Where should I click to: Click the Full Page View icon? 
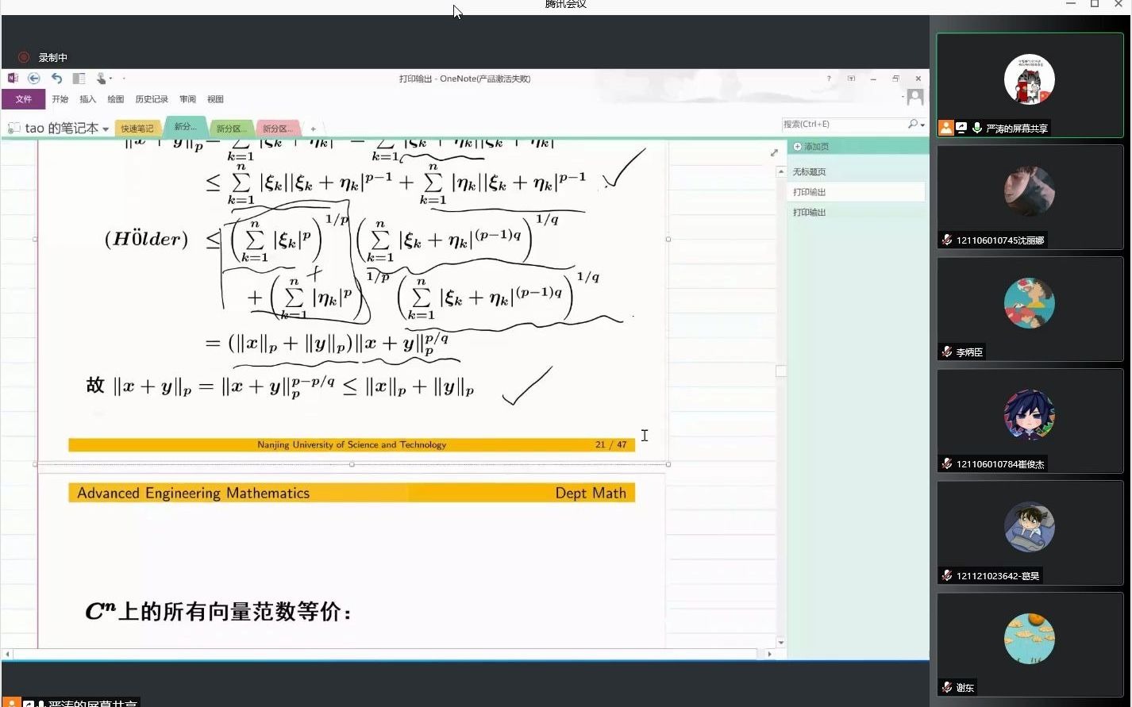78,78
